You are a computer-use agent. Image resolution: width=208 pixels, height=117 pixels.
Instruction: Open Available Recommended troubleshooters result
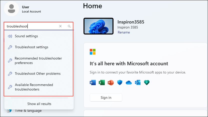click(x=39, y=87)
